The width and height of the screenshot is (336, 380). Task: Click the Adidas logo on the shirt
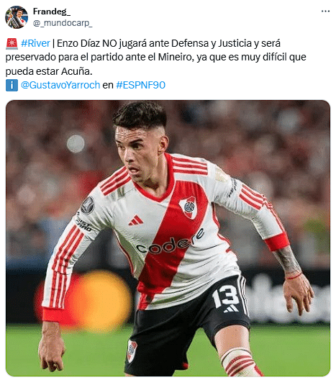pyautogui.click(x=136, y=220)
